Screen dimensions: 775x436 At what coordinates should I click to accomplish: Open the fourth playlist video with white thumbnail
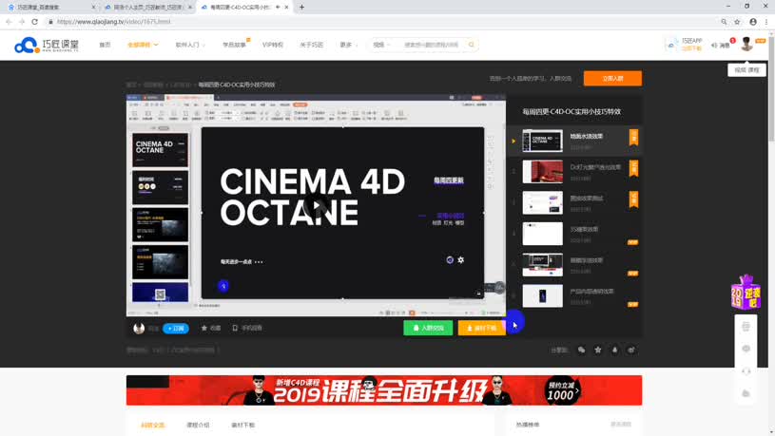point(542,234)
